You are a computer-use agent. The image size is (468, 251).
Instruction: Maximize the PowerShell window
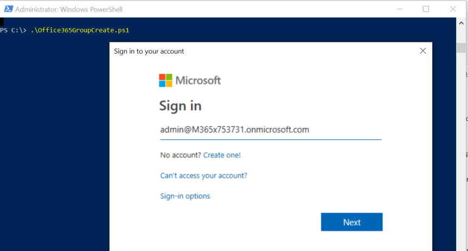click(x=426, y=9)
